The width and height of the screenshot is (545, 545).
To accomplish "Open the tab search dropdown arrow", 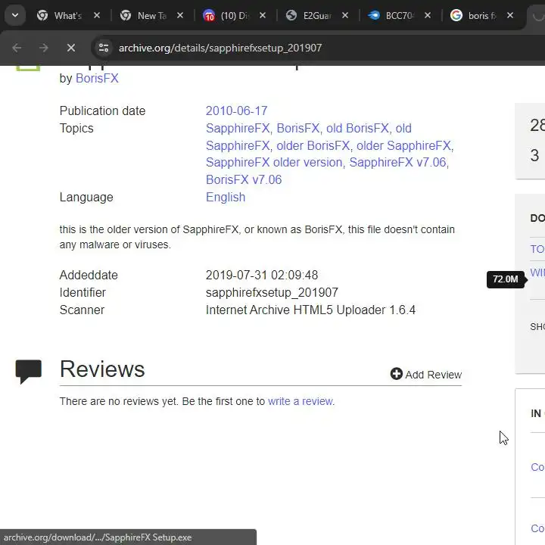I will [x=15, y=15].
